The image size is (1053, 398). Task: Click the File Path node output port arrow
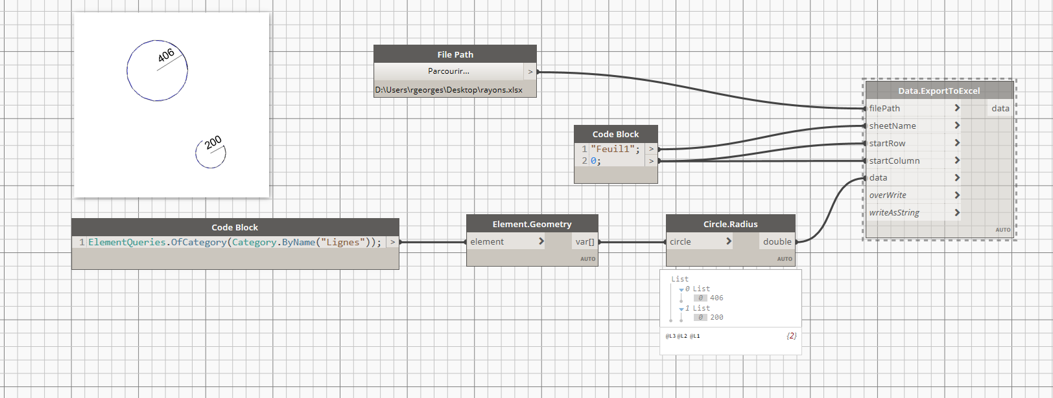[530, 72]
